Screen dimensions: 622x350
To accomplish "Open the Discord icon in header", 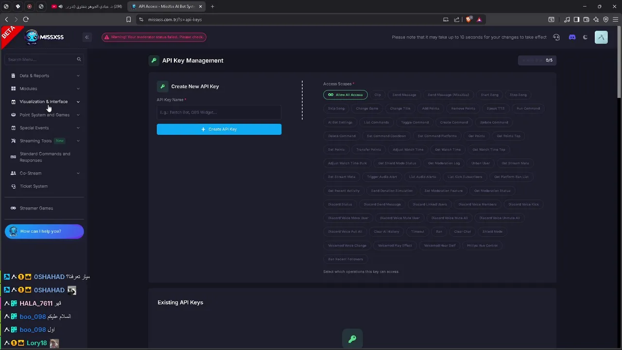I will [572, 37].
